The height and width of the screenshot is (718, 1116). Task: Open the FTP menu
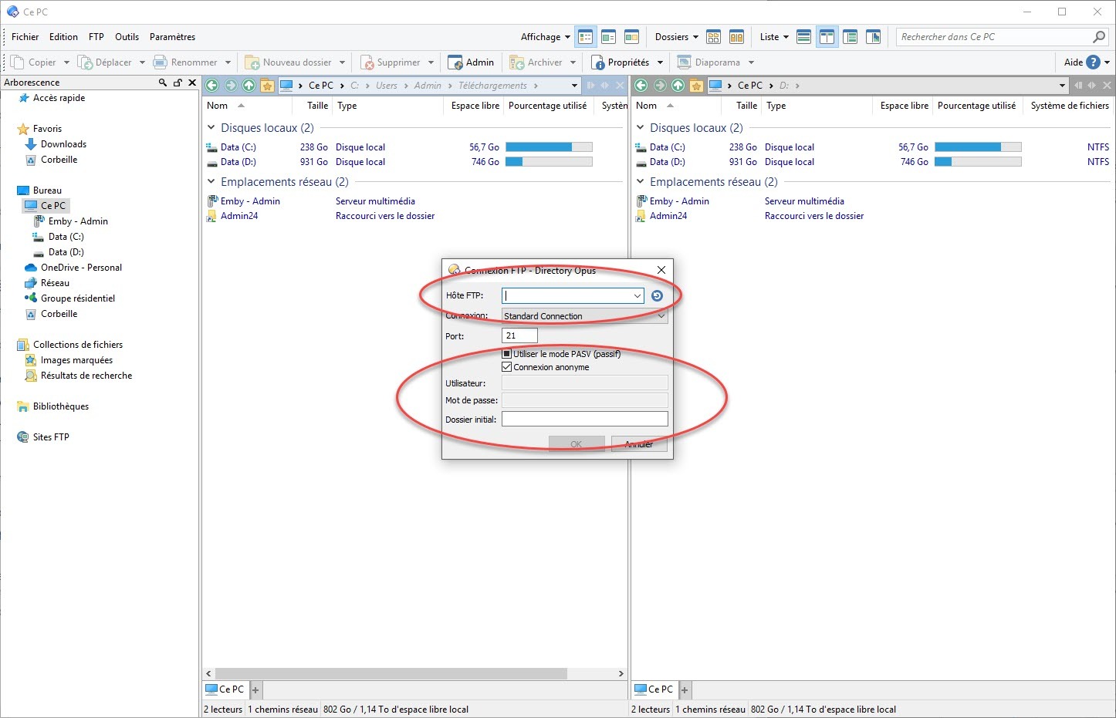pos(96,37)
